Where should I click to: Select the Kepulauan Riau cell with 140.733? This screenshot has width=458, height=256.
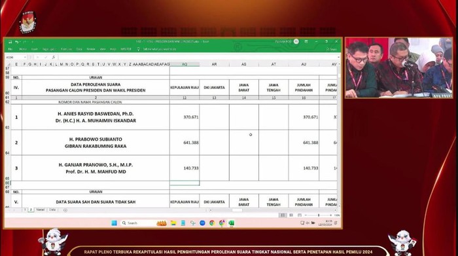185,168
